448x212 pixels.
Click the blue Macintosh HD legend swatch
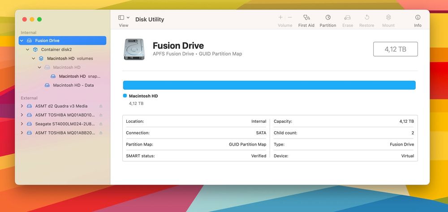[x=125, y=96]
